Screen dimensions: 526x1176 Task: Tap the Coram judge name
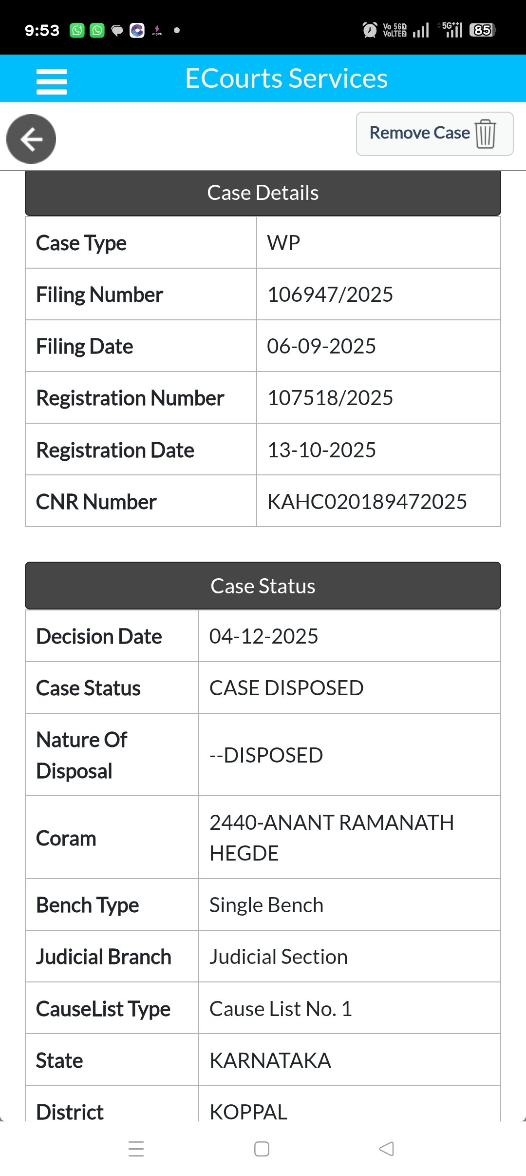331,838
